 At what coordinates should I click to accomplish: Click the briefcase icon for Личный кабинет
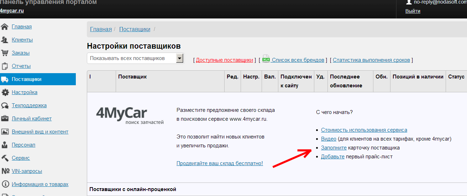pos(5,119)
